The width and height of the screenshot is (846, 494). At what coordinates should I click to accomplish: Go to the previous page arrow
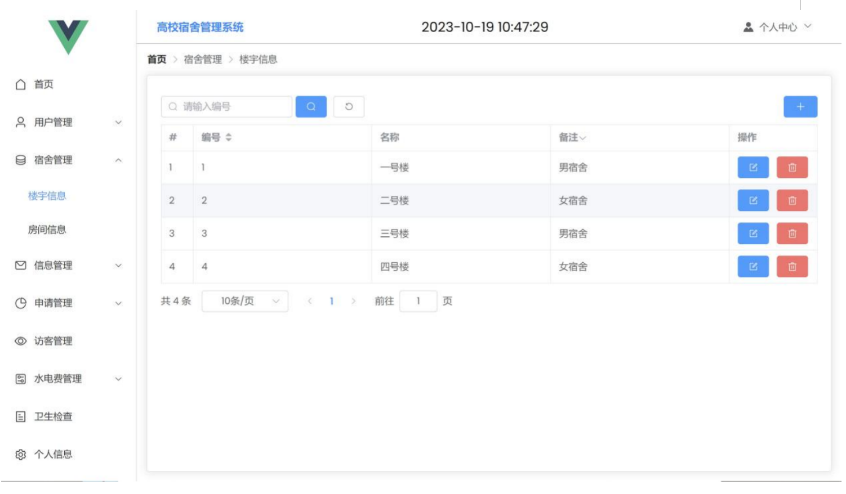tap(310, 301)
